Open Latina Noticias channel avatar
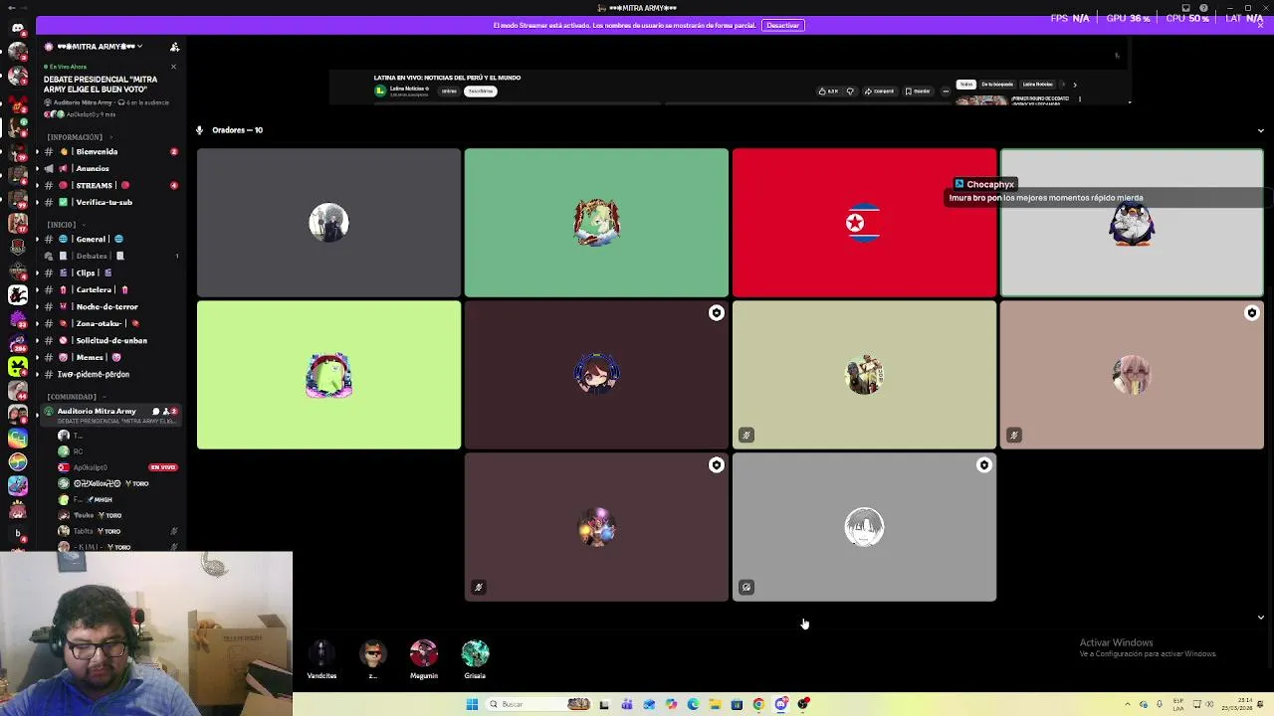 coord(379,90)
